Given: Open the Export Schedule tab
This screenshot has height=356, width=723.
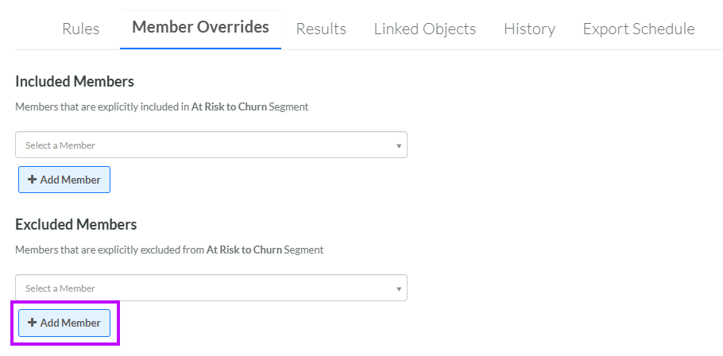Looking at the screenshot, I should [x=638, y=29].
